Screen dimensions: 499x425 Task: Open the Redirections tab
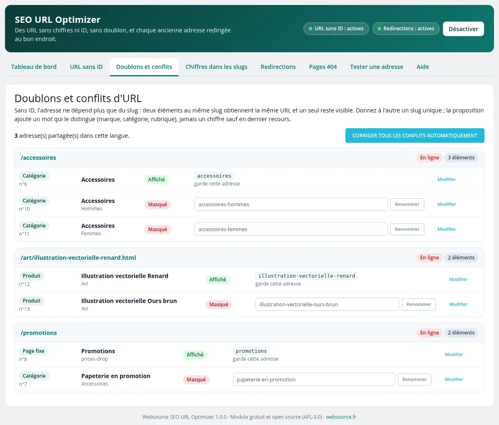pos(278,67)
